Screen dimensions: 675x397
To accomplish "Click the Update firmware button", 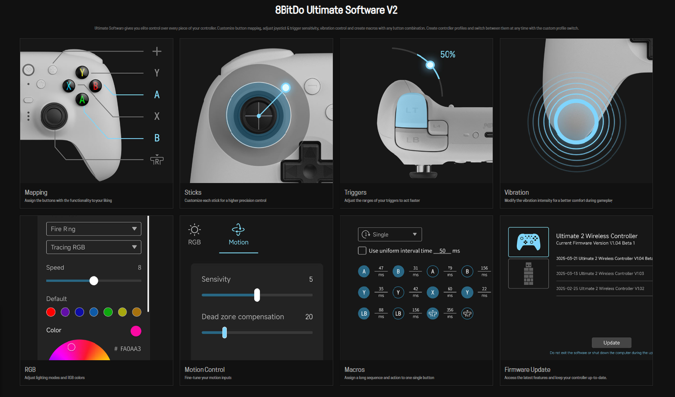I will [x=612, y=343].
